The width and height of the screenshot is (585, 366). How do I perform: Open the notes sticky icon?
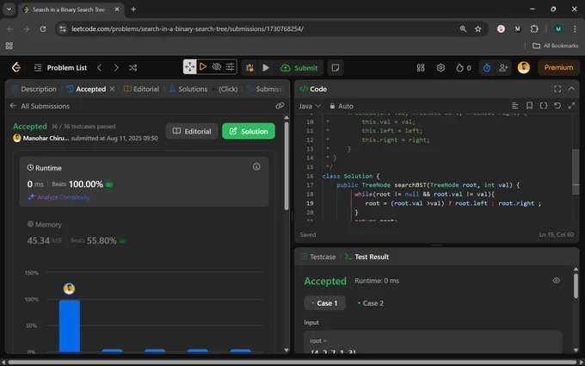tap(335, 67)
